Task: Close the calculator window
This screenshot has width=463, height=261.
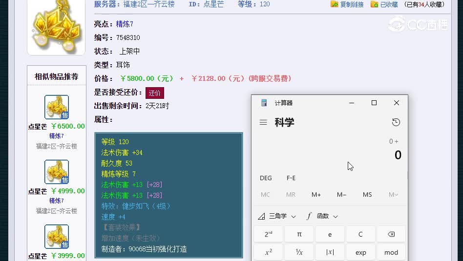Action: (x=396, y=103)
